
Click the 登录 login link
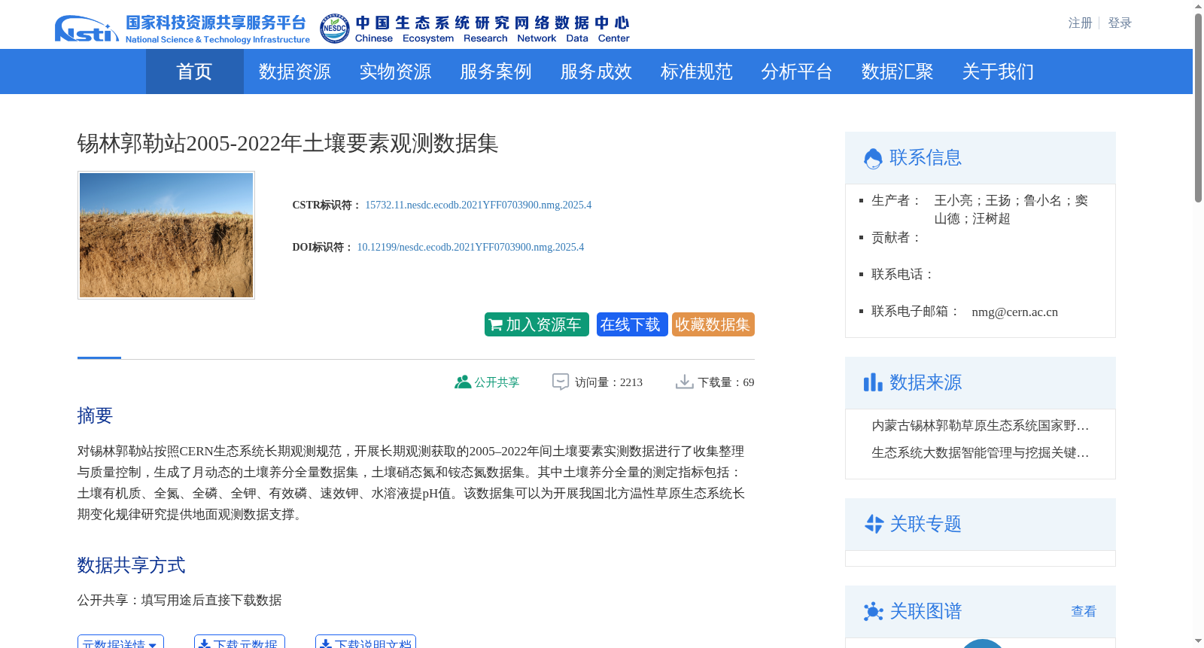[1120, 23]
